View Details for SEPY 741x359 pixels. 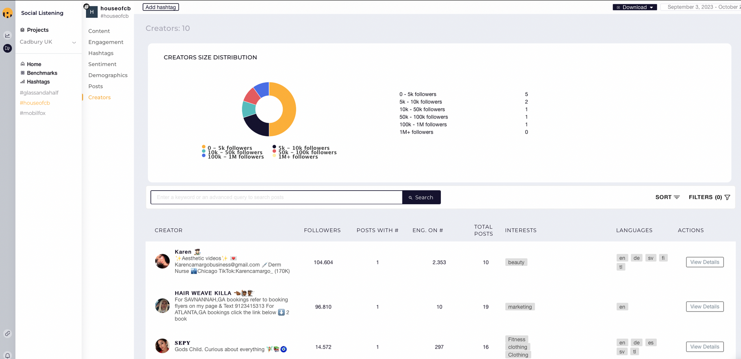click(x=705, y=347)
